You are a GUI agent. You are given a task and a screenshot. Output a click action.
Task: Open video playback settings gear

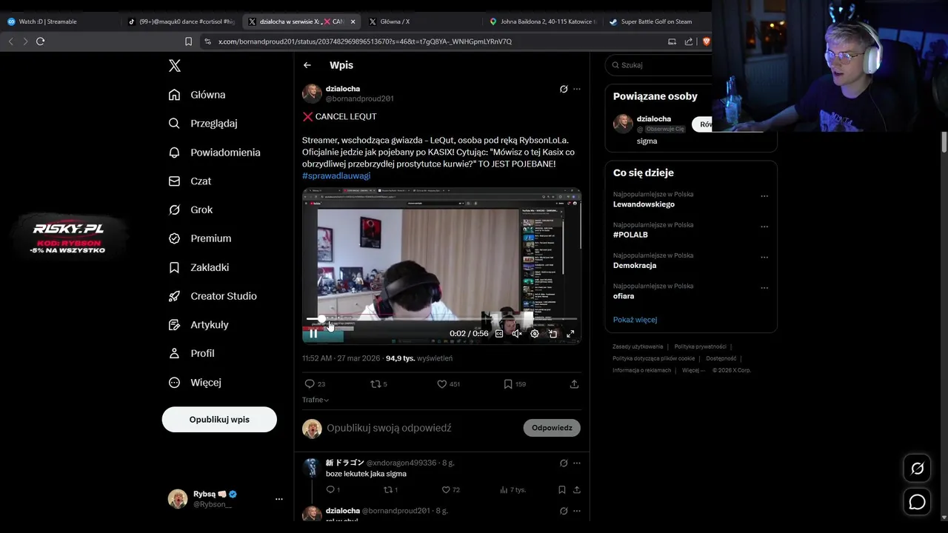coord(535,334)
